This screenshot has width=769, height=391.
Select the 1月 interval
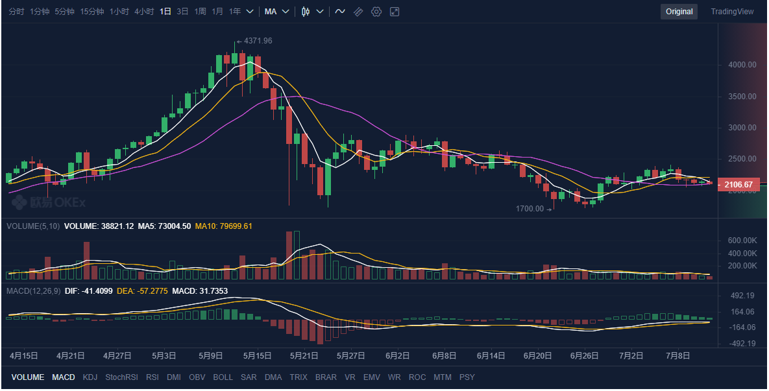[x=218, y=12]
